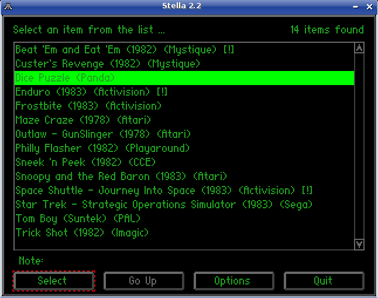
Task: Select highlighted Dice Puzzle (Panda) entry
Action: coord(184,78)
